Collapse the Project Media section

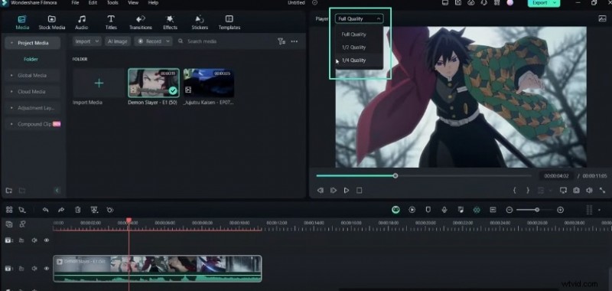point(11,43)
